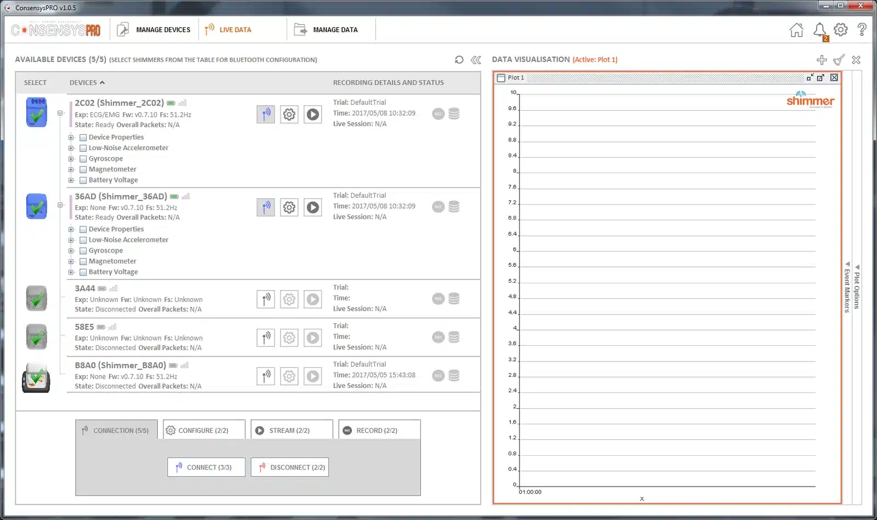The height and width of the screenshot is (520, 877).
Task: Click CONNECT (3/3) button
Action: click(206, 467)
